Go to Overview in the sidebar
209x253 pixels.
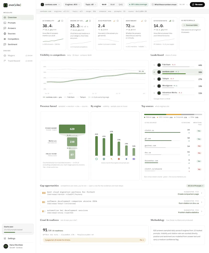pos(18,17)
